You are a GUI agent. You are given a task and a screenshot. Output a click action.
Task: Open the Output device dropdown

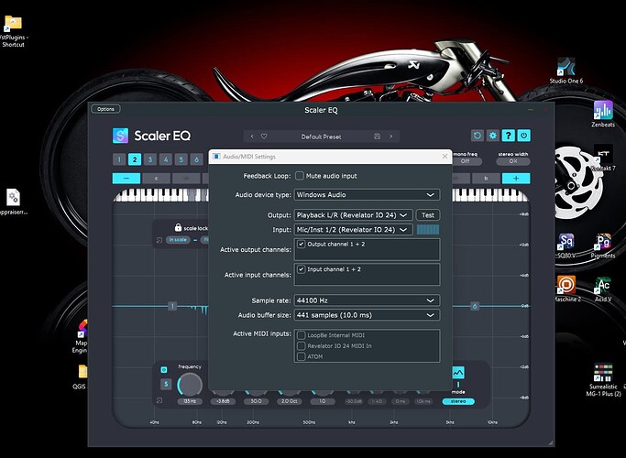[353, 215]
